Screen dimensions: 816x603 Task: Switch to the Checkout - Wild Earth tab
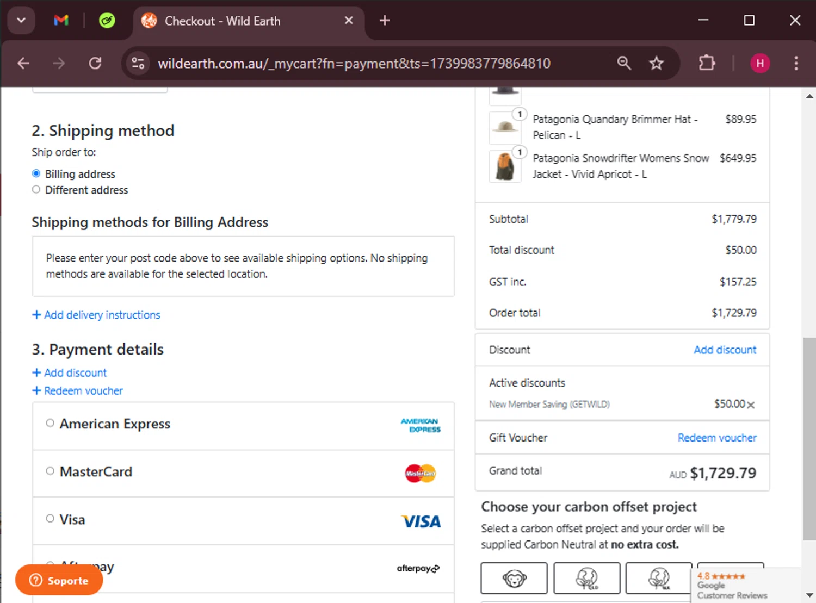coord(222,21)
